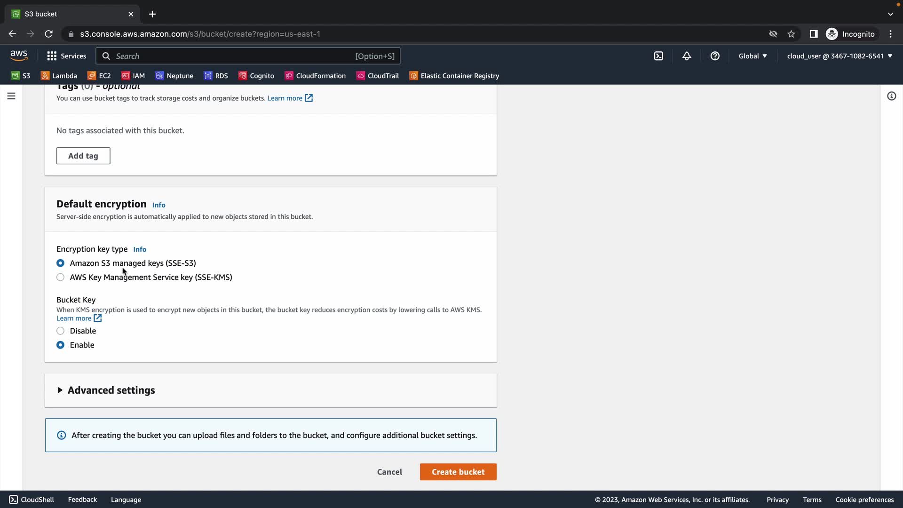Screen dimensions: 903x508
Task: Select Amazon S3 managed keys option
Action: (61, 263)
